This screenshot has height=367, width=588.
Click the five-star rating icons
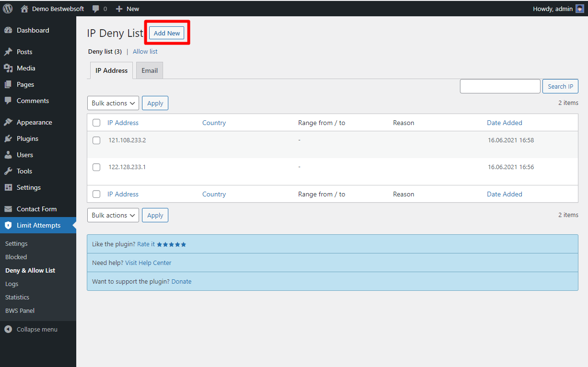(x=171, y=244)
